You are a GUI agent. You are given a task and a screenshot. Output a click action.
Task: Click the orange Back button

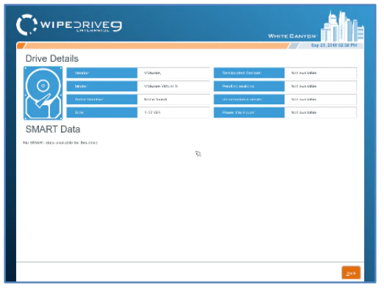tap(351, 273)
